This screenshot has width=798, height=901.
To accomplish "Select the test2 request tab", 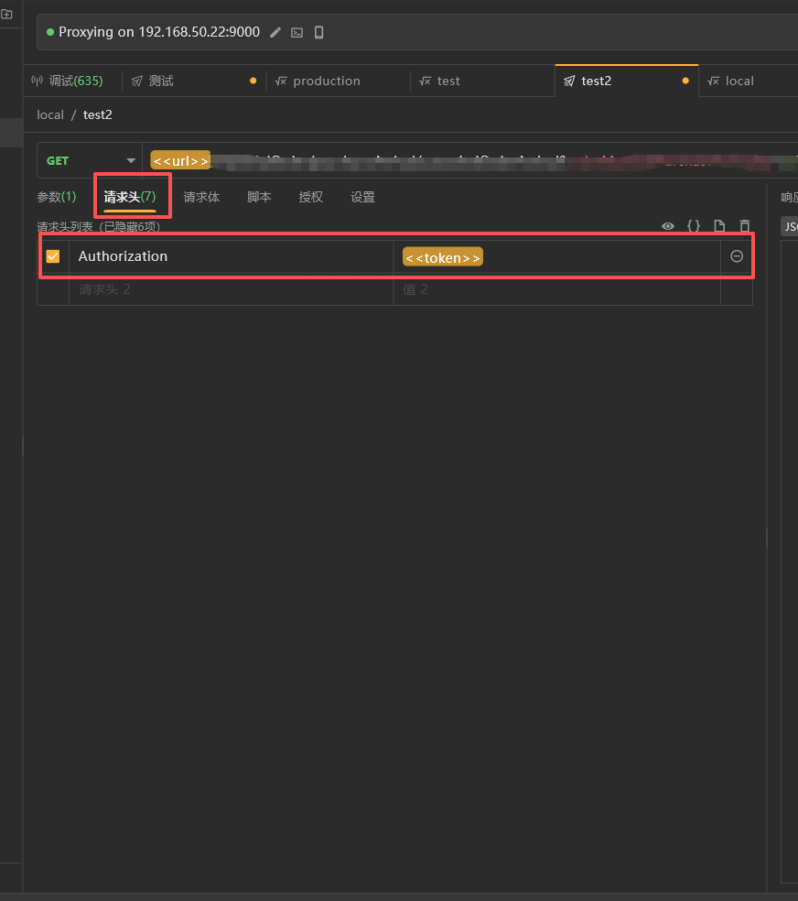I will (x=626, y=81).
